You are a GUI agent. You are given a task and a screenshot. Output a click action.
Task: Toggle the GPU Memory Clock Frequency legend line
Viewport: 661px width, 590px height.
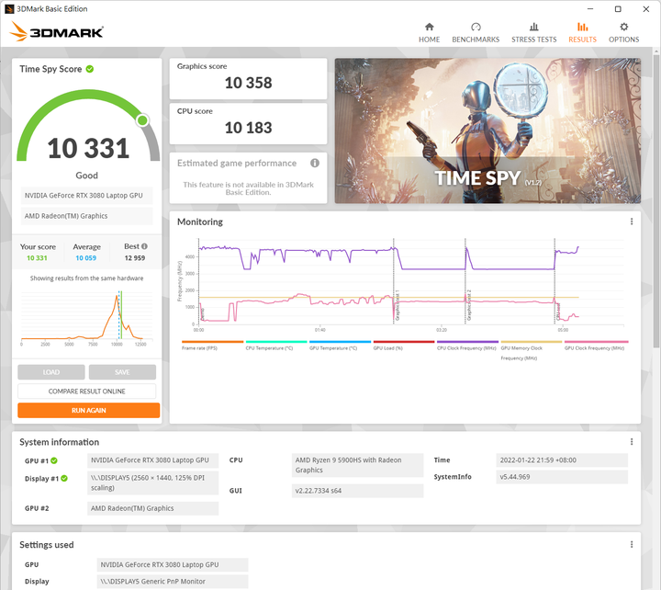coord(532,350)
